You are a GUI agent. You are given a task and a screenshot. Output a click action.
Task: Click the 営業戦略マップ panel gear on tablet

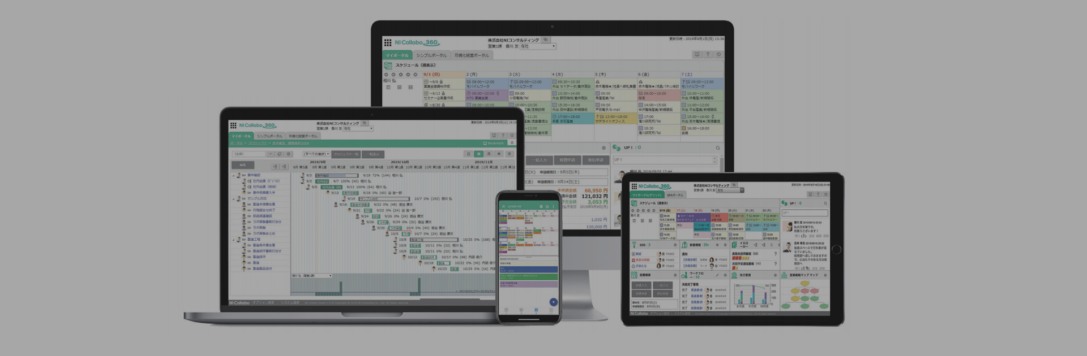click(x=825, y=275)
